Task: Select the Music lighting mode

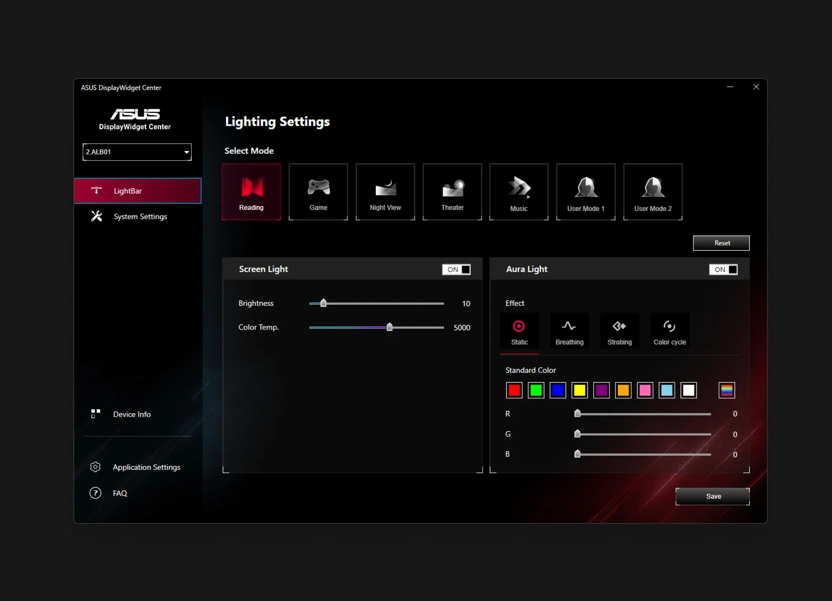Action: (x=519, y=191)
